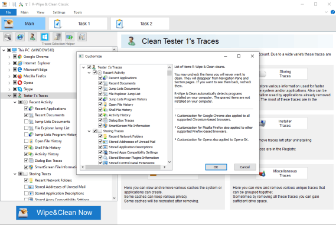Viewport: 336px width, 225px height.
Task: Click the Task 1 clipboard icon
Action: 57,24
